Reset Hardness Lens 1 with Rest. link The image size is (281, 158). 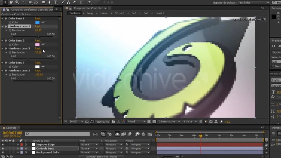click(x=38, y=26)
